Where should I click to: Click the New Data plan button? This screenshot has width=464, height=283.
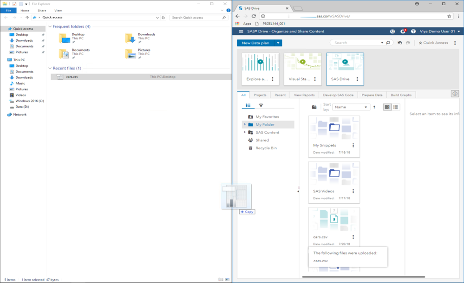255,43
